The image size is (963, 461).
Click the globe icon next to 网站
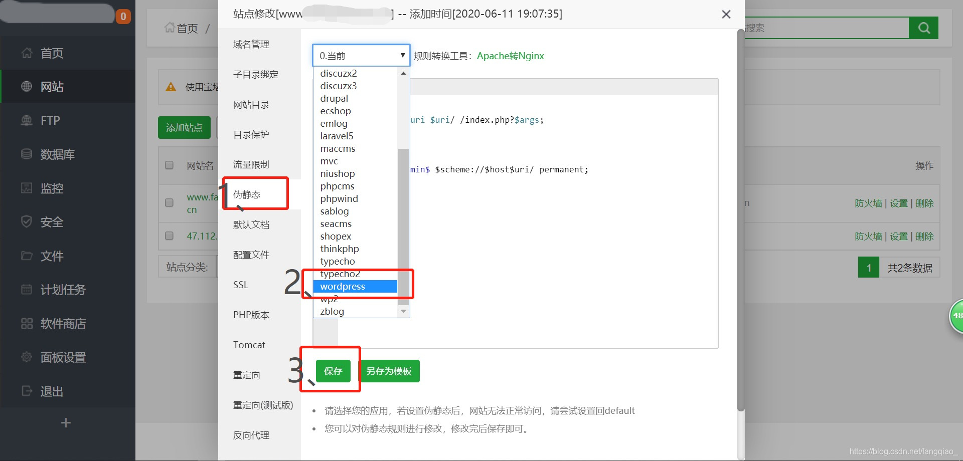click(27, 87)
